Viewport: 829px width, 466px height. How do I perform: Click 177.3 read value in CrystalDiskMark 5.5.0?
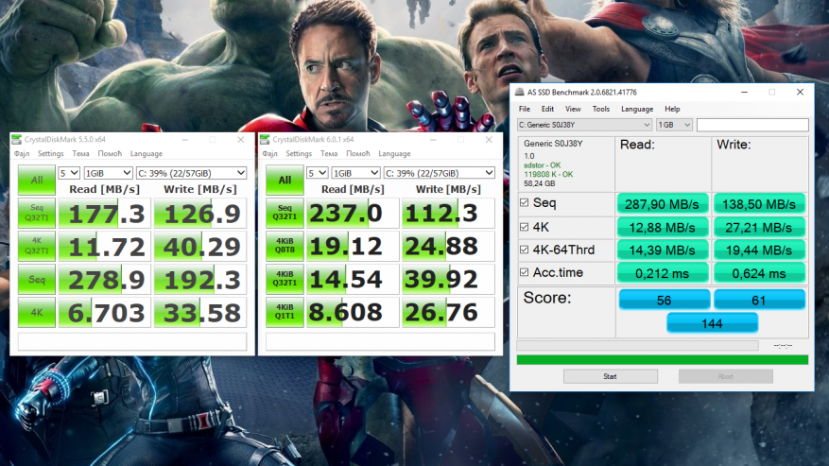[x=105, y=214]
